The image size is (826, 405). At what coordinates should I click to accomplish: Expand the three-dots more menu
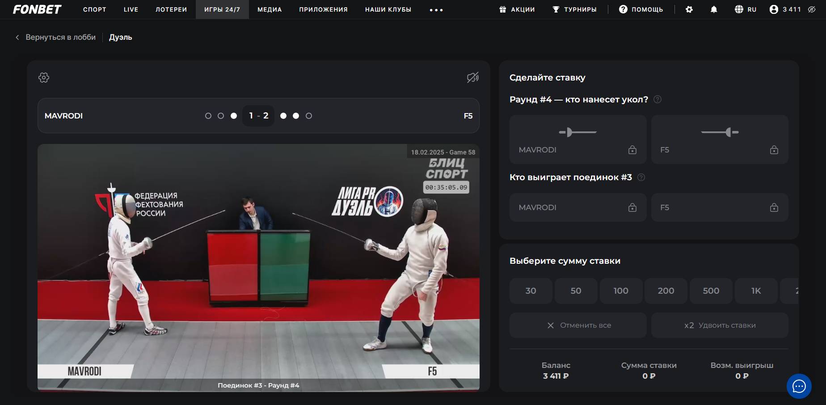pyautogui.click(x=436, y=10)
